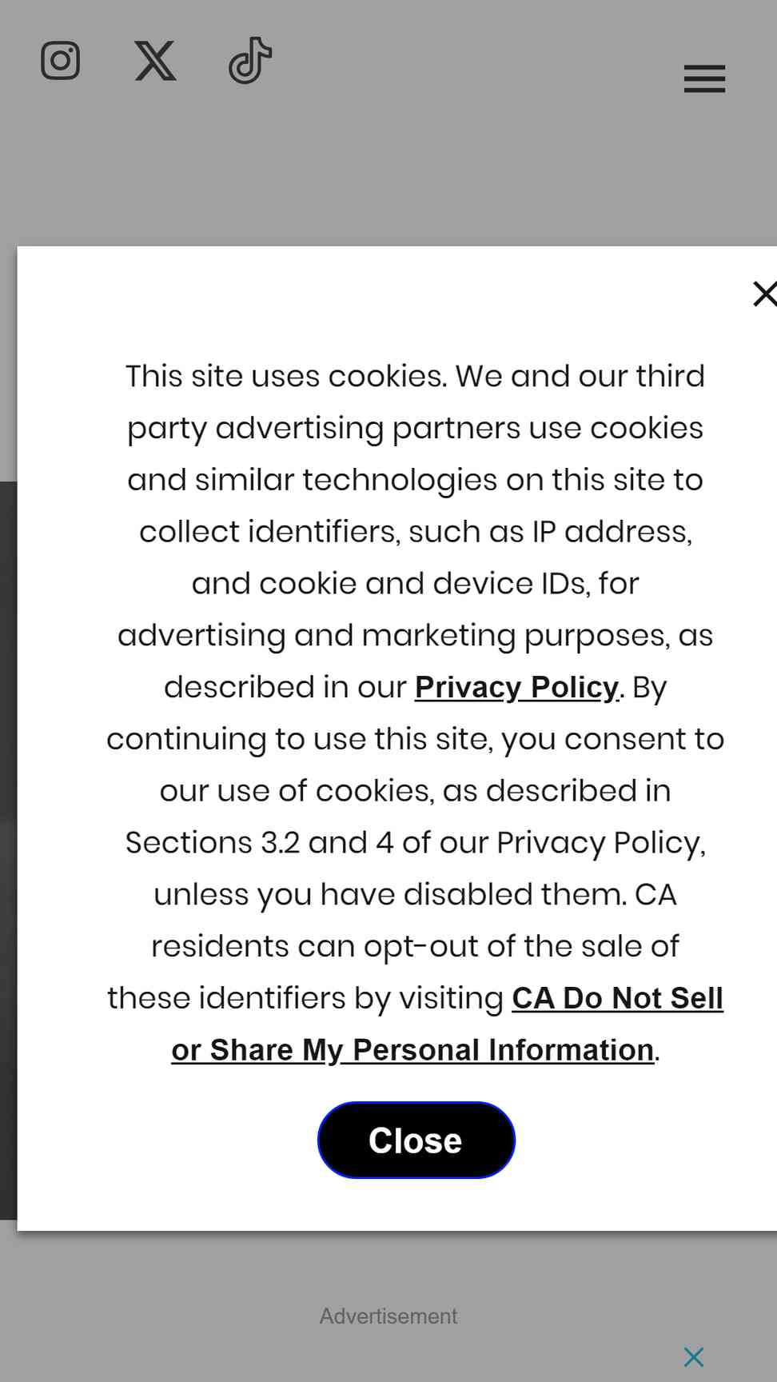Open CA Do Not Sell link
Screen dimensions: 777x1382
[617, 998]
